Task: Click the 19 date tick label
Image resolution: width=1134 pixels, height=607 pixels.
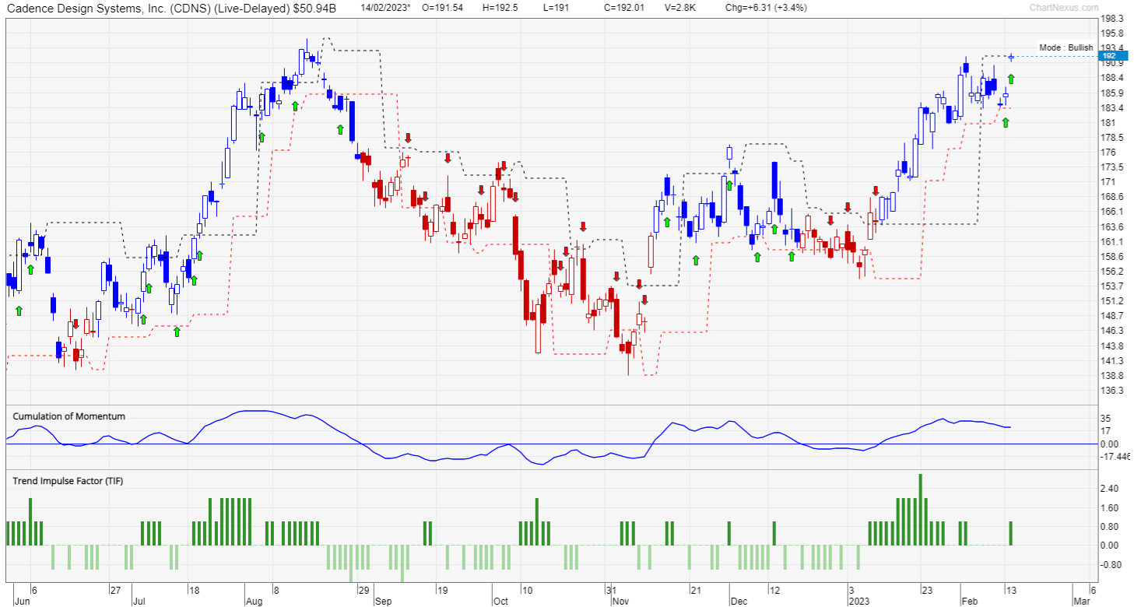Action: click(x=441, y=589)
